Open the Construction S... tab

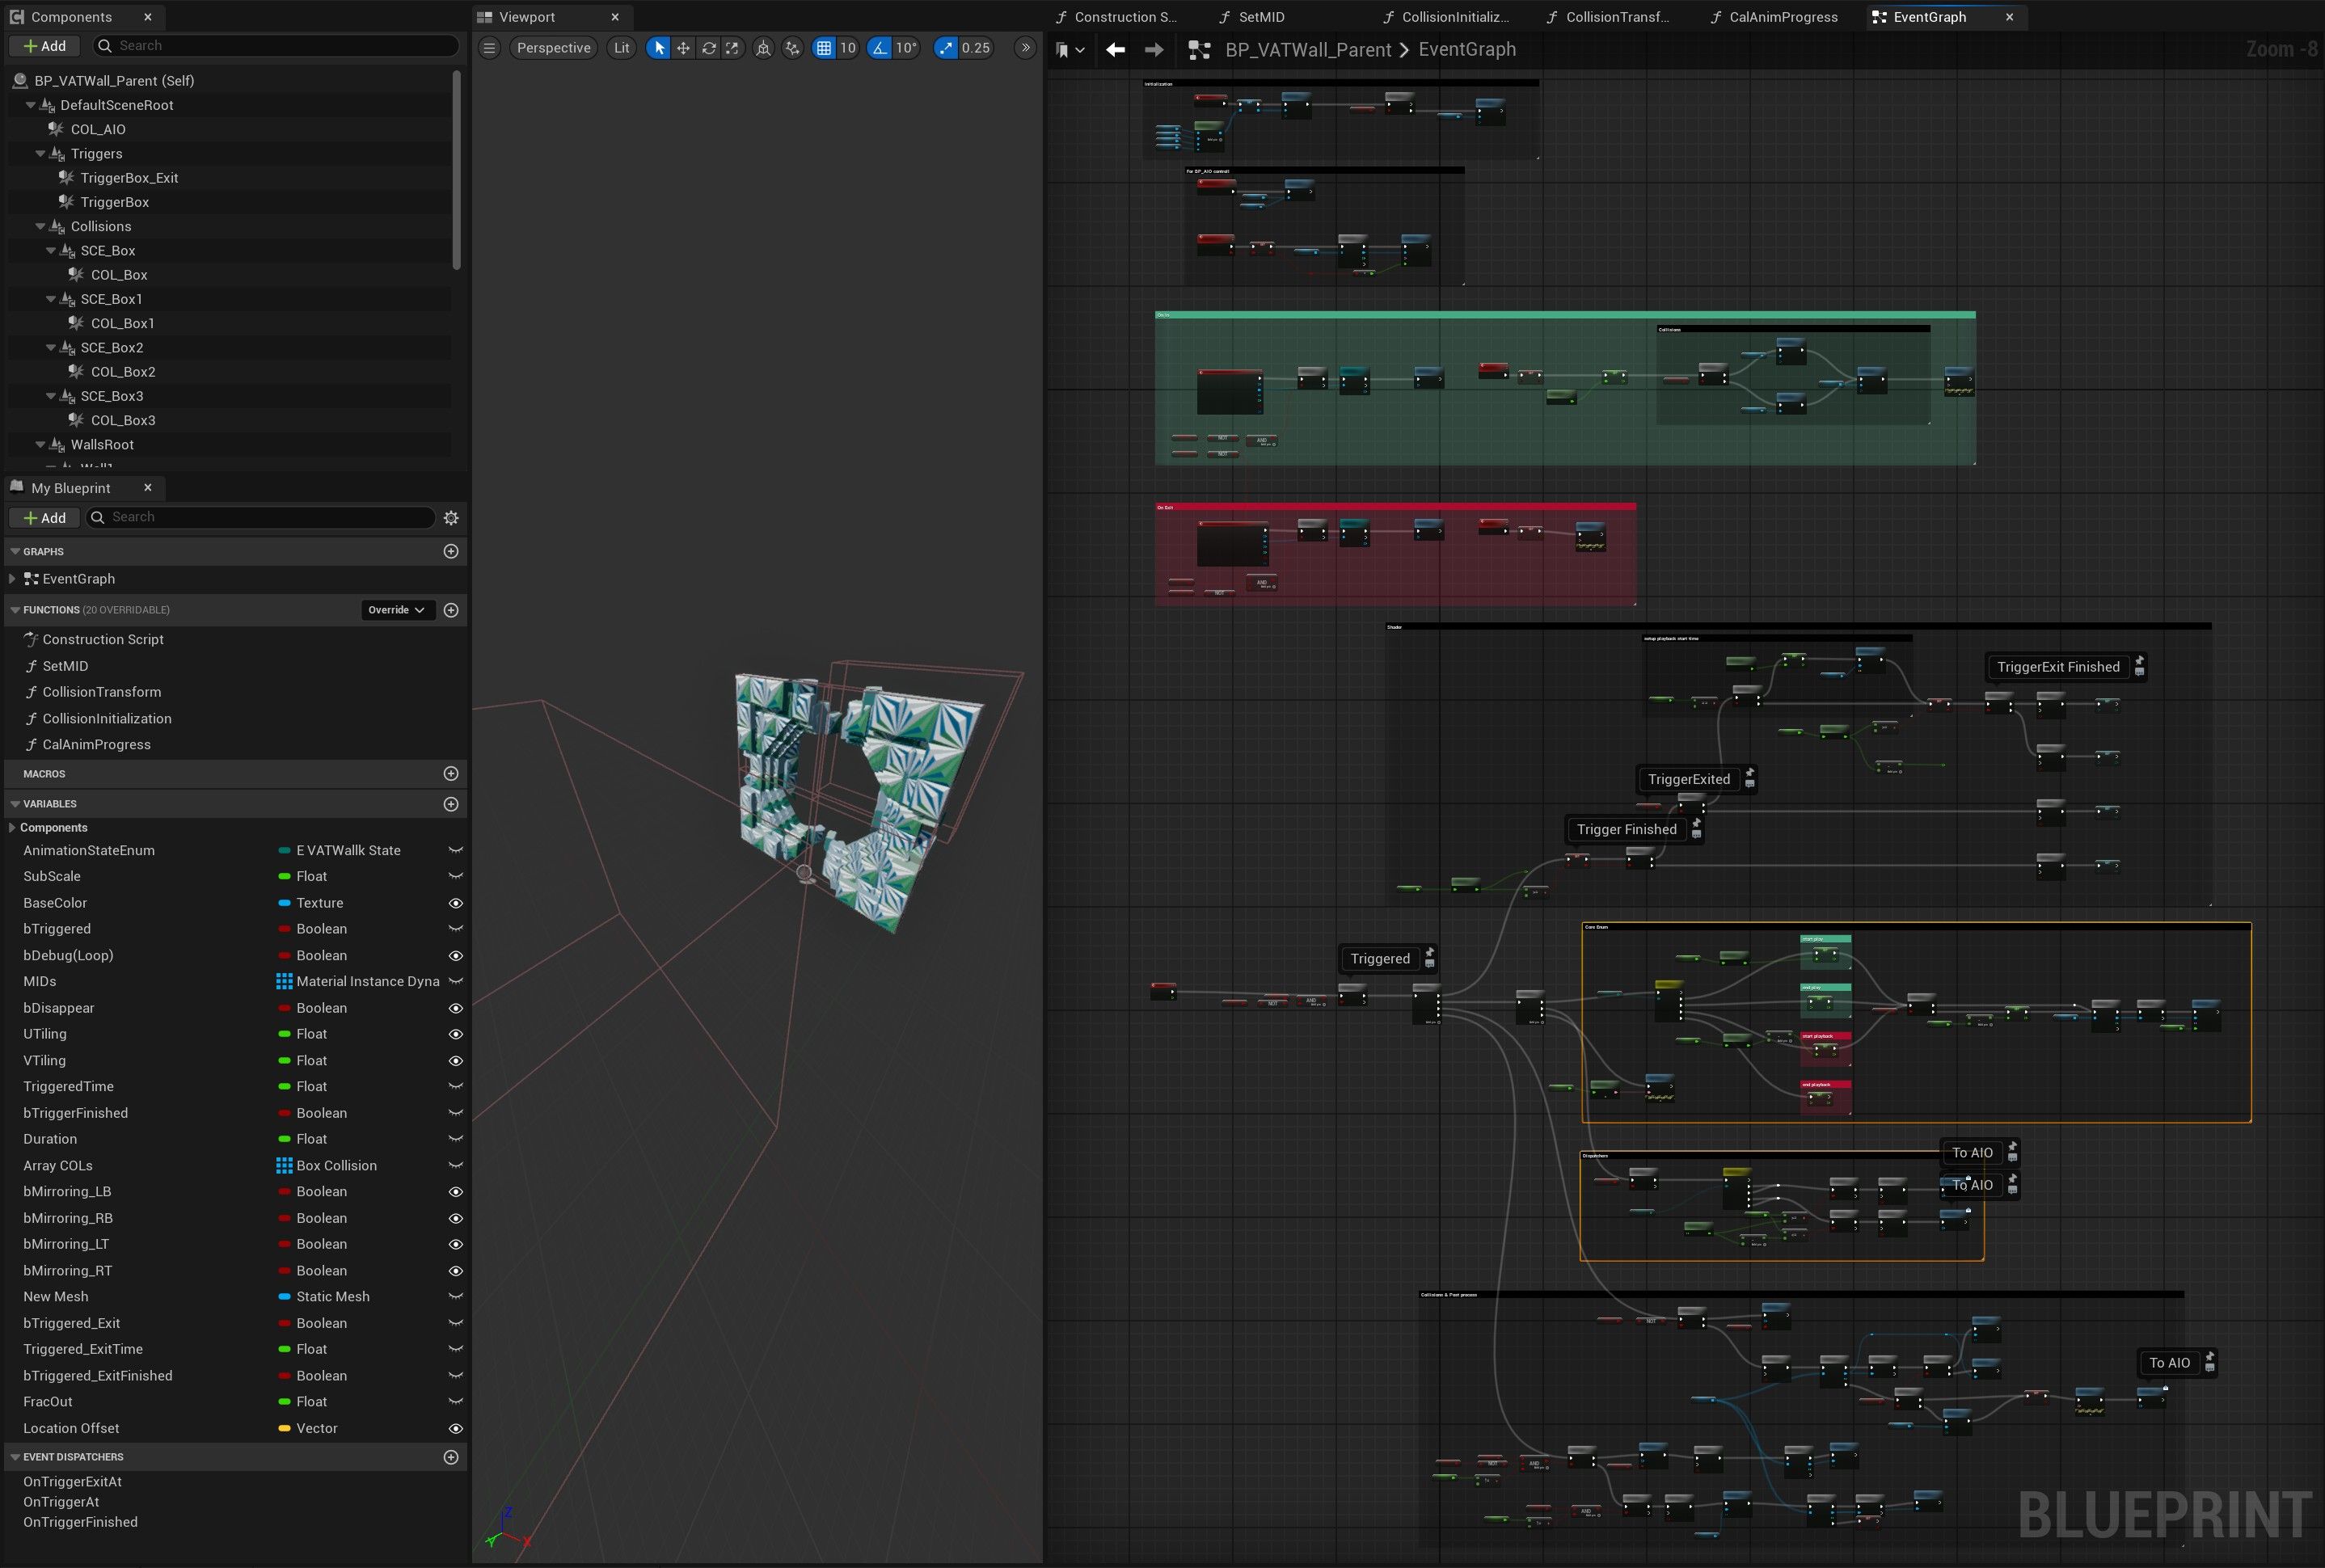click(x=1125, y=17)
